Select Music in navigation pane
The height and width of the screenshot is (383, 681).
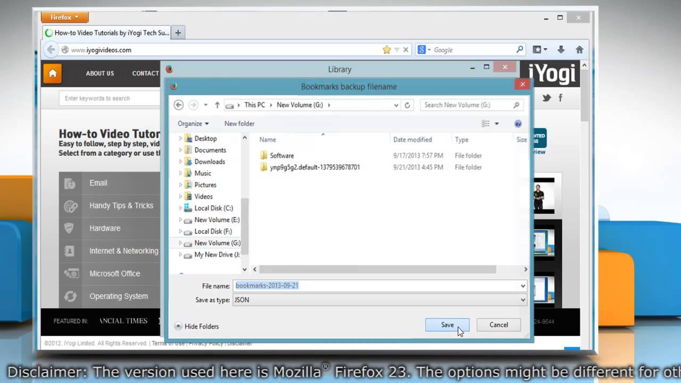point(203,173)
